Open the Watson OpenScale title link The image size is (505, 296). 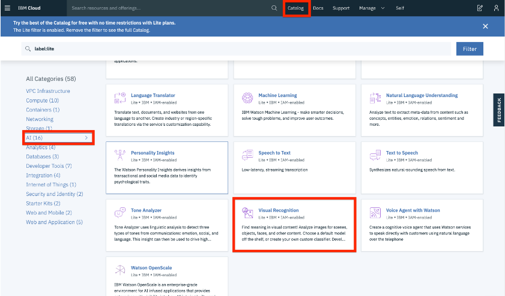pos(151,268)
